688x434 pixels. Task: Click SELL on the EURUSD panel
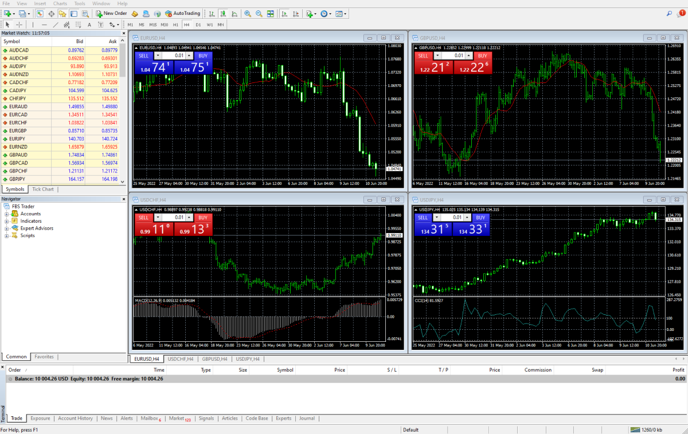(x=143, y=56)
